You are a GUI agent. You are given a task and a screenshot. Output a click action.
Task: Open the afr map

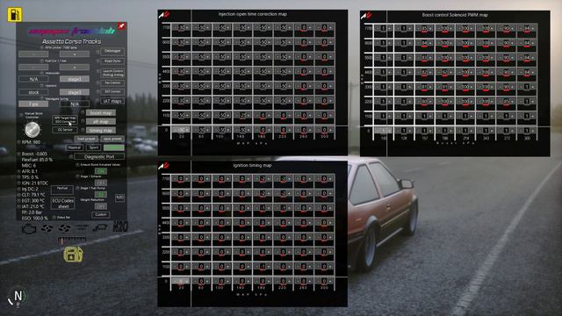tap(101, 121)
